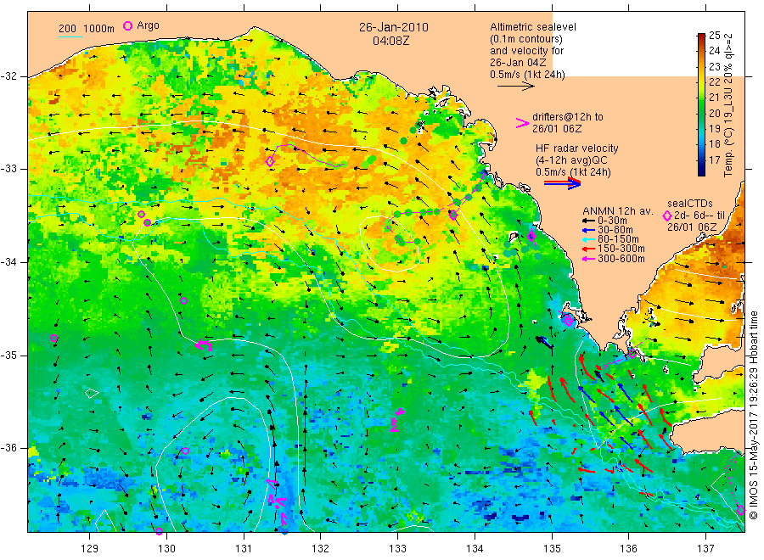Click longitude label 137 on the bottom axis
Screen dimensions: 764x560
(705, 549)
